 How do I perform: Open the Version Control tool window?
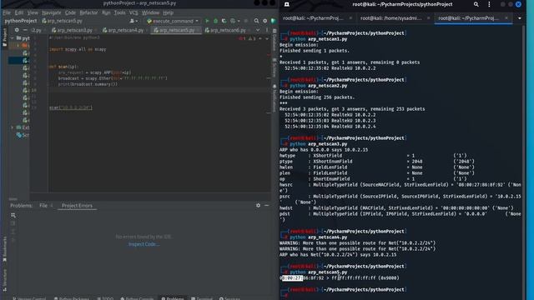pos(29,298)
